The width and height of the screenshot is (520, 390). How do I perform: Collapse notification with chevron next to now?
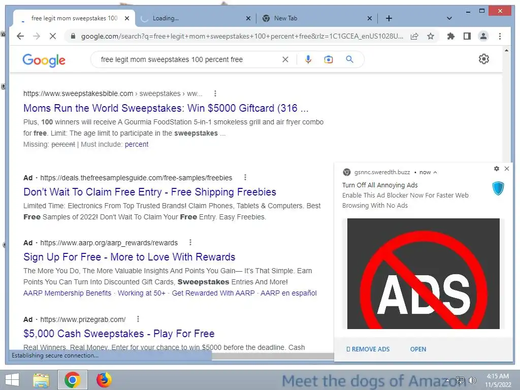435,173
